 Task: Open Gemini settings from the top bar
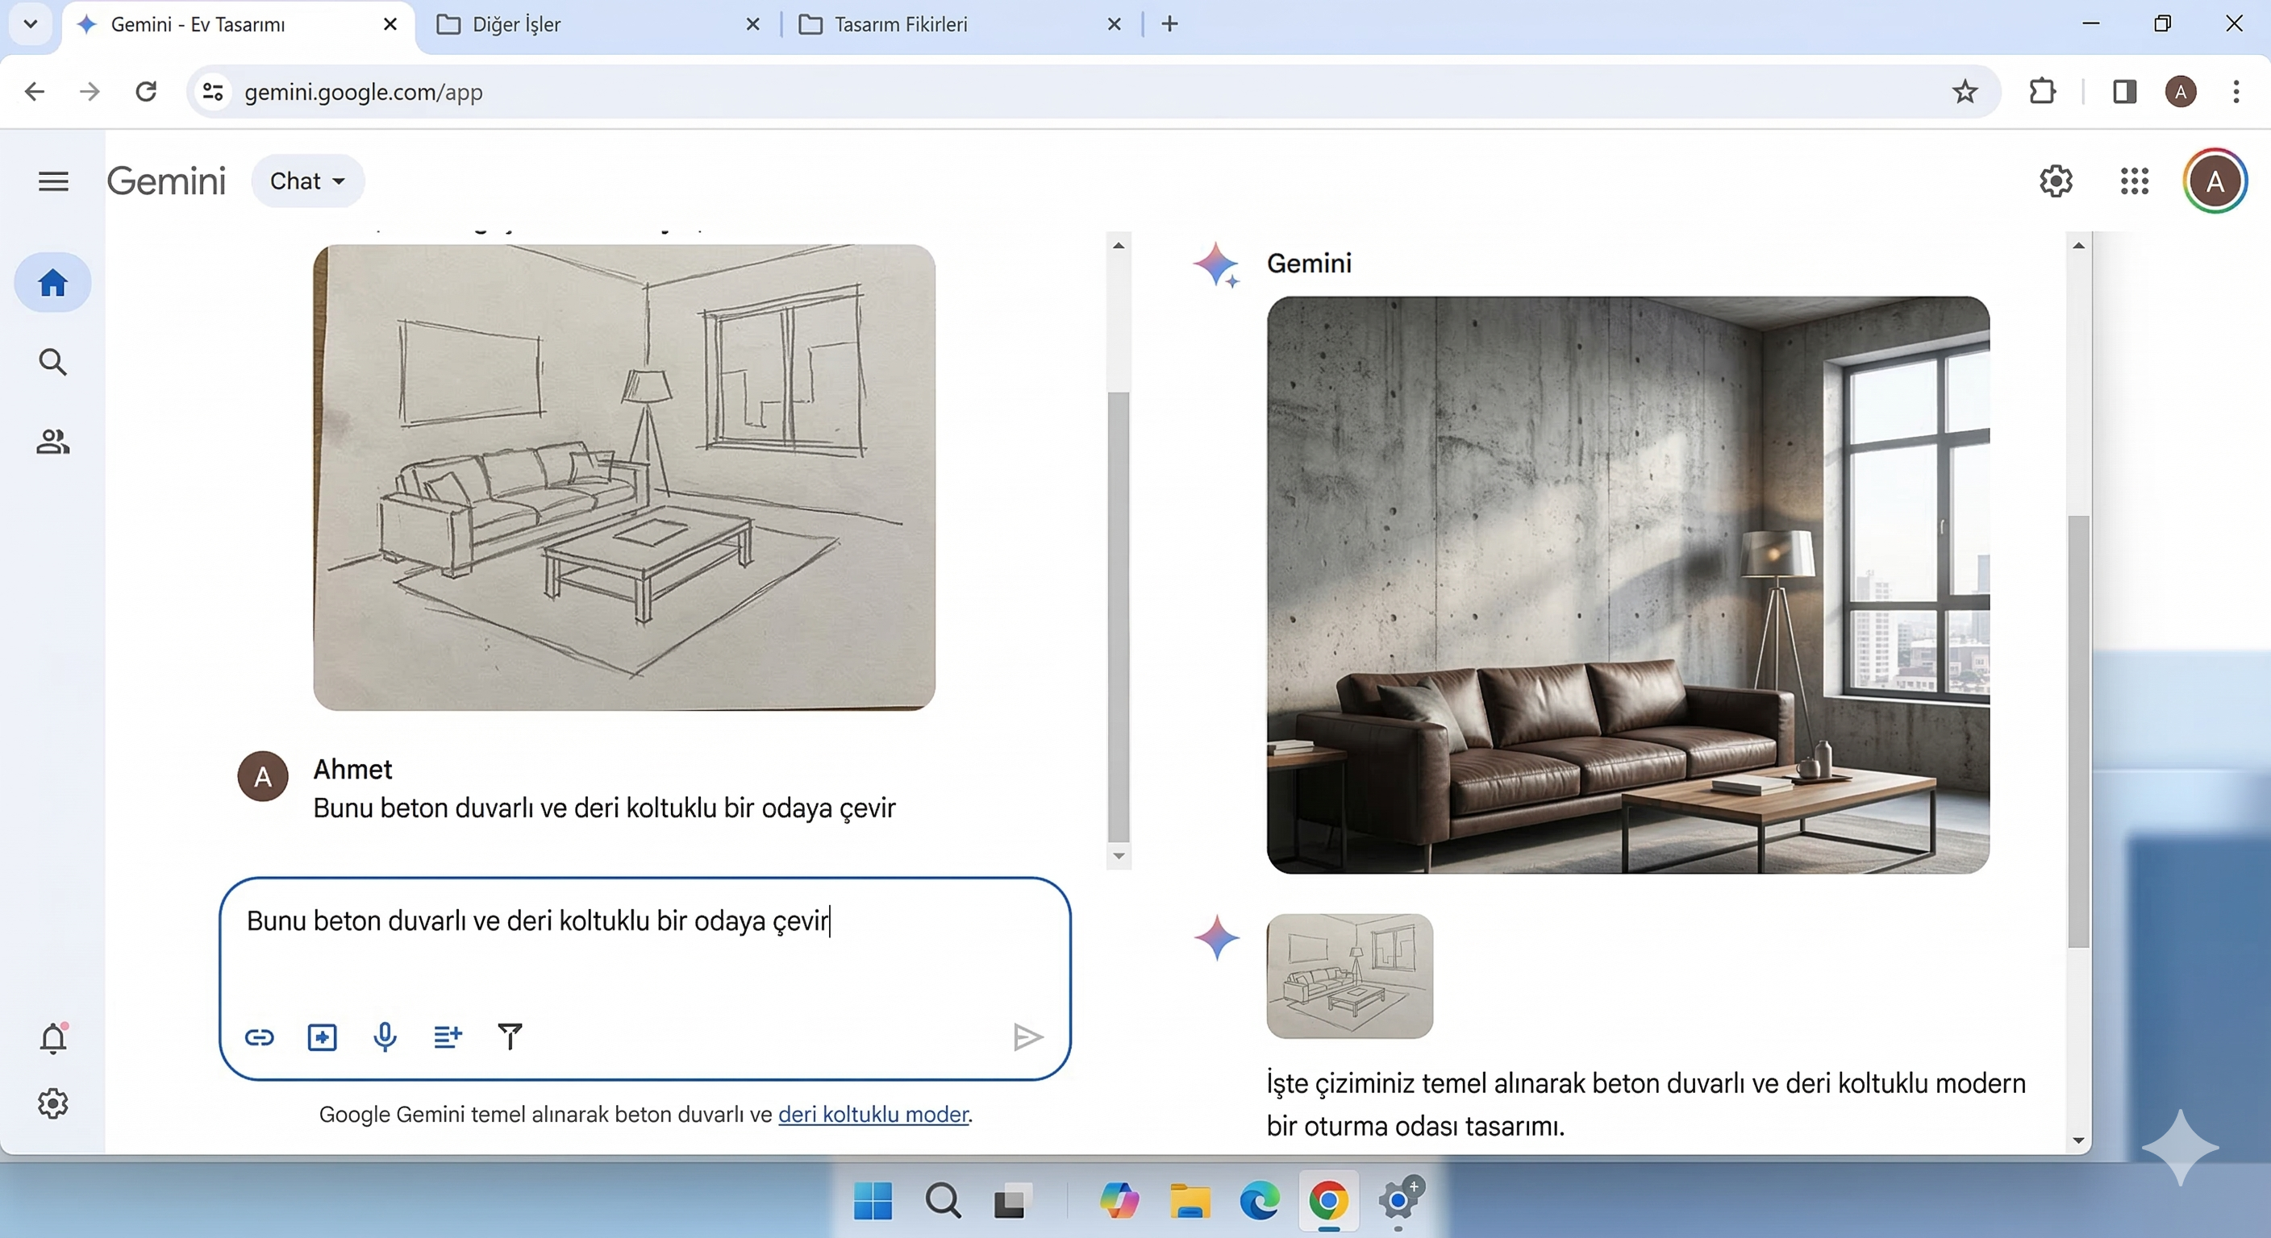click(2055, 181)
